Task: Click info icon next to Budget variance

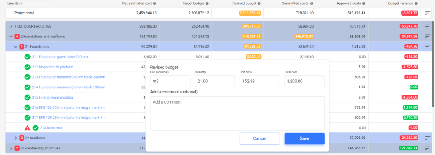Action: 416,3
